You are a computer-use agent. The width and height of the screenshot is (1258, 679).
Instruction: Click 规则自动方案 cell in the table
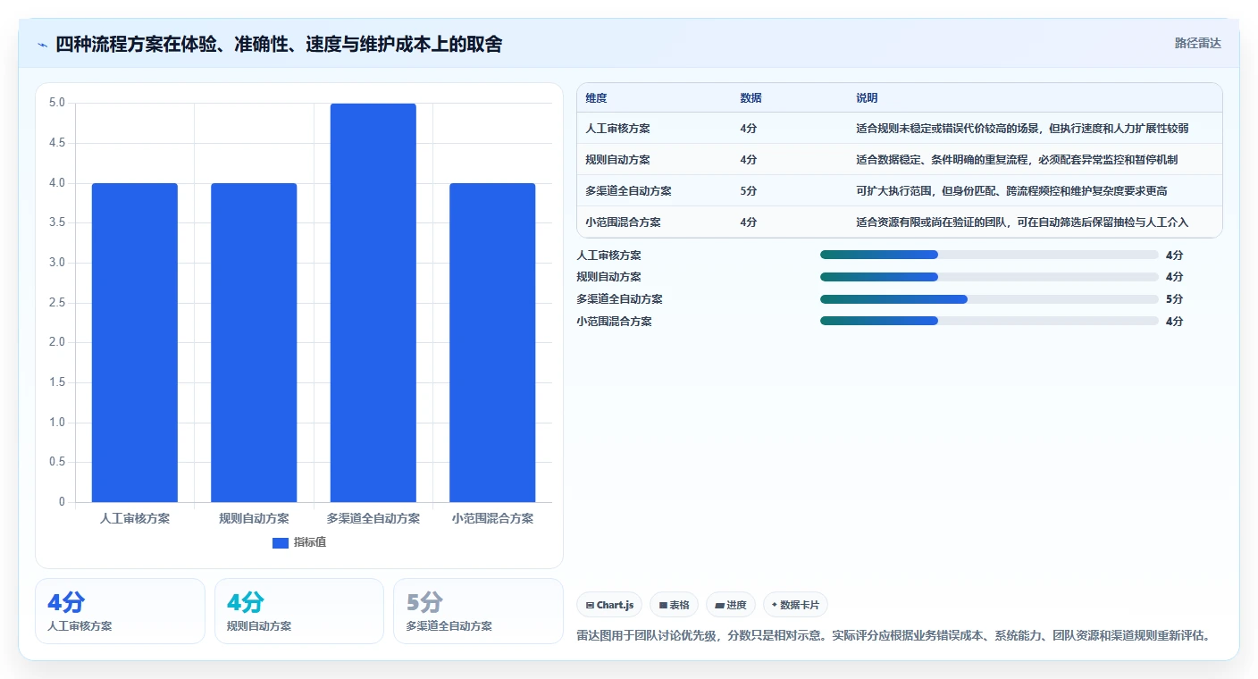[617, 160]
